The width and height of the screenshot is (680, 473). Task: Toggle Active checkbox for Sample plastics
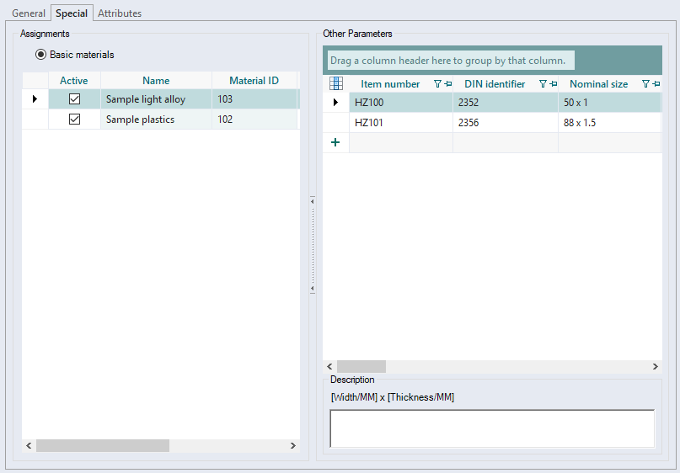[x=74, y=120]
